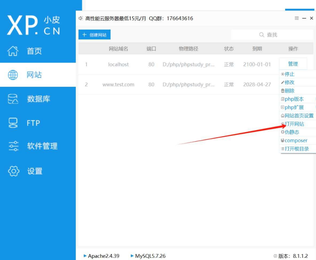Select 打开根目录 menu entry

click(296, 149)
